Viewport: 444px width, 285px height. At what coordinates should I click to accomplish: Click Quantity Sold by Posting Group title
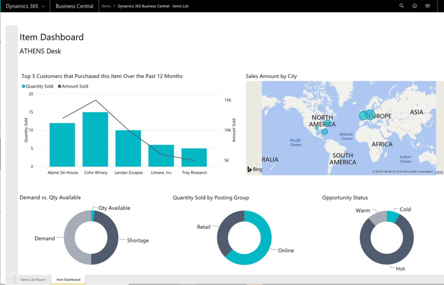tap(211, 198)
